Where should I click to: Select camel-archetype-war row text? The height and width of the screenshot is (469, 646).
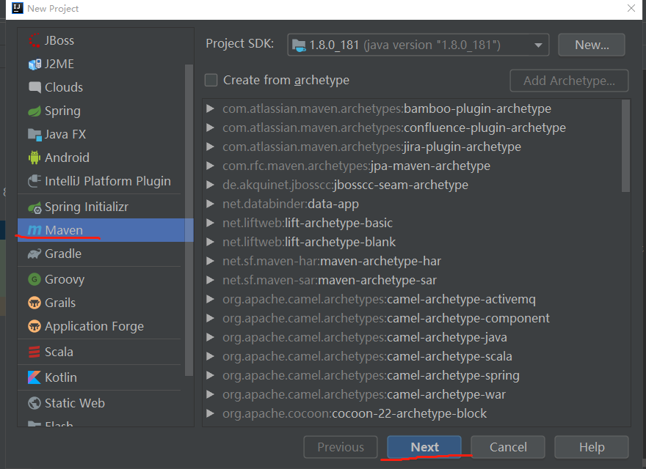point(364,394)
